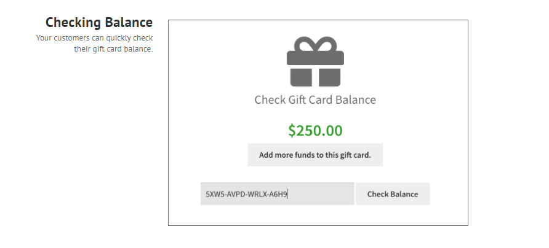Click the code 5XW5-AVPD-WRLX-A6H9 text
Image resolution: width=549 pixels, height=248 pixels.
pos(246,194)
